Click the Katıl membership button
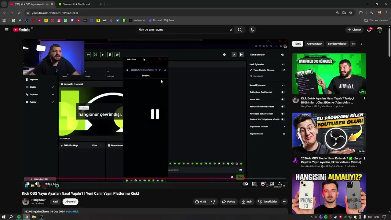The image size is (391, 220). [55, 202]
